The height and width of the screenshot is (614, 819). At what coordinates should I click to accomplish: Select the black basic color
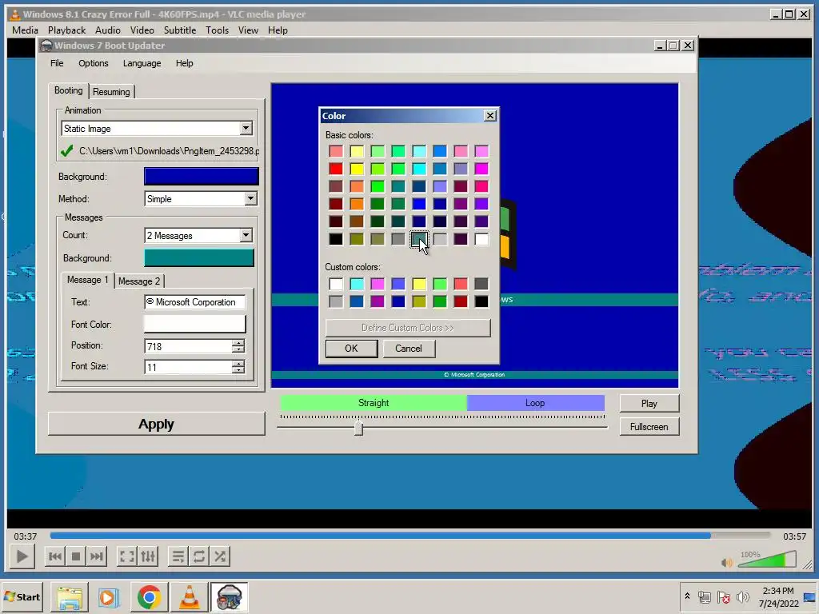(336, 239)
